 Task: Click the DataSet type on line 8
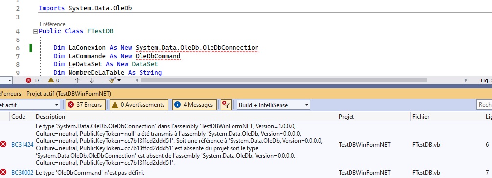click(144, 64)
